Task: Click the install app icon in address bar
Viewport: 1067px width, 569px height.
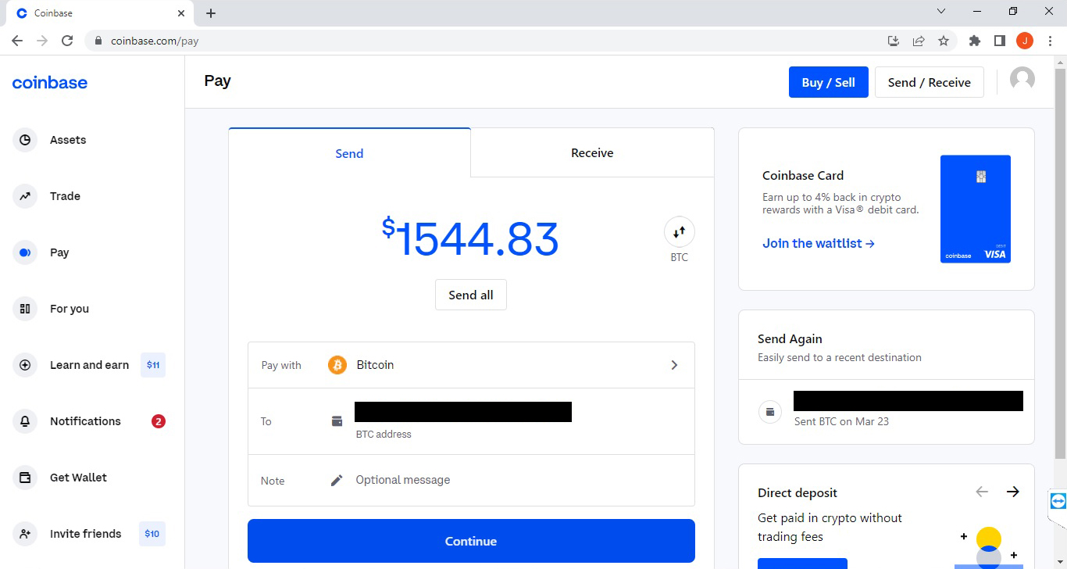Action: click(x=894, y=41)
